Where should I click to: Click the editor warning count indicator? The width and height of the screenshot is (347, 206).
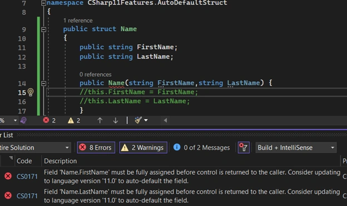pos(74,120)
